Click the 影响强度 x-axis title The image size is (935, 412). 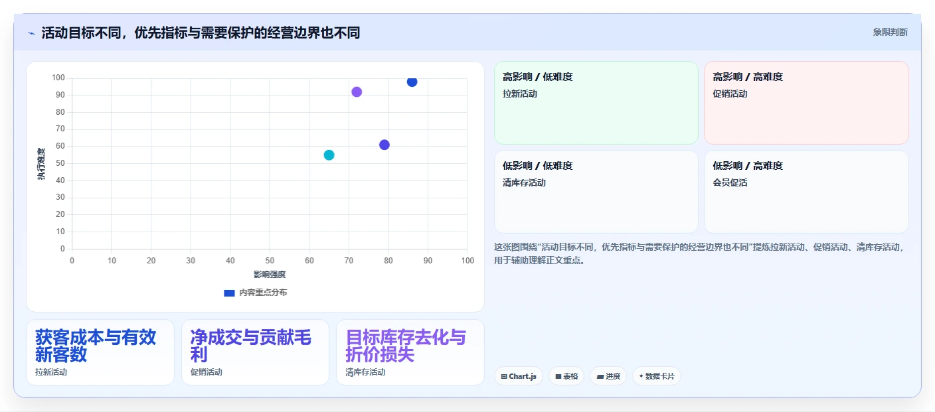(270, 274)
